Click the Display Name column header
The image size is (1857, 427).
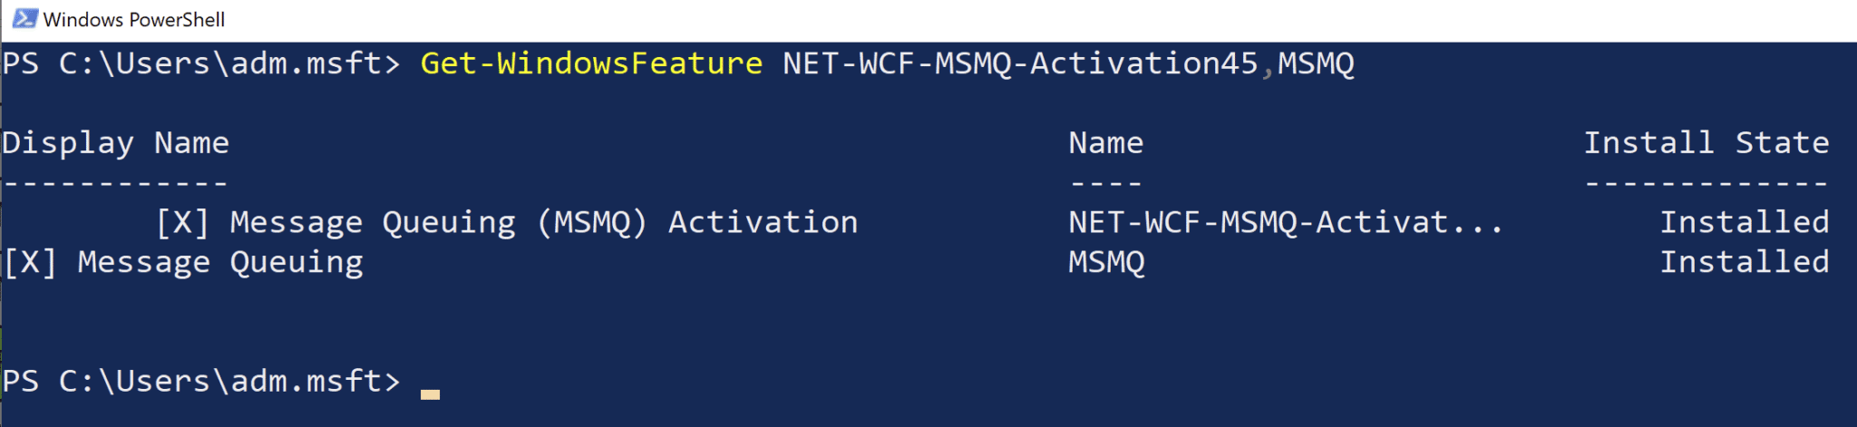click(x=115, y=144)
